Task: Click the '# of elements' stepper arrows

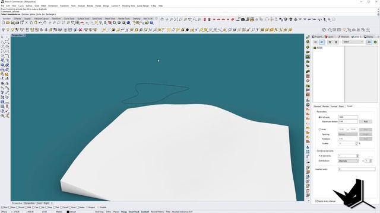Action: (357, 156)
